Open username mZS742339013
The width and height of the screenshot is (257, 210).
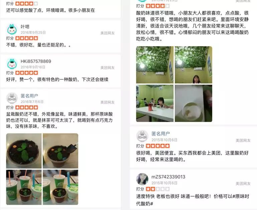(x=168, y=177)
